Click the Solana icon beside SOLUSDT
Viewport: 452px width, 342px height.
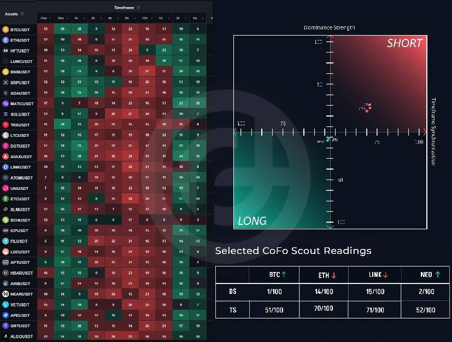[x=5, y=114]
